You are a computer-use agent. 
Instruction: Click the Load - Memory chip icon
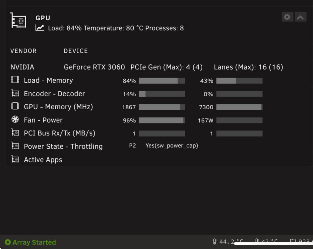point(15,80)
